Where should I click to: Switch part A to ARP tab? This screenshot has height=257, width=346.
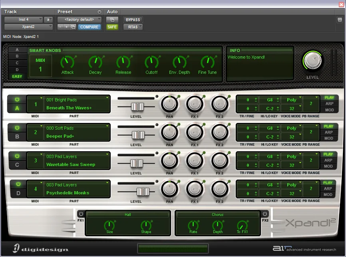click(329, 104)
